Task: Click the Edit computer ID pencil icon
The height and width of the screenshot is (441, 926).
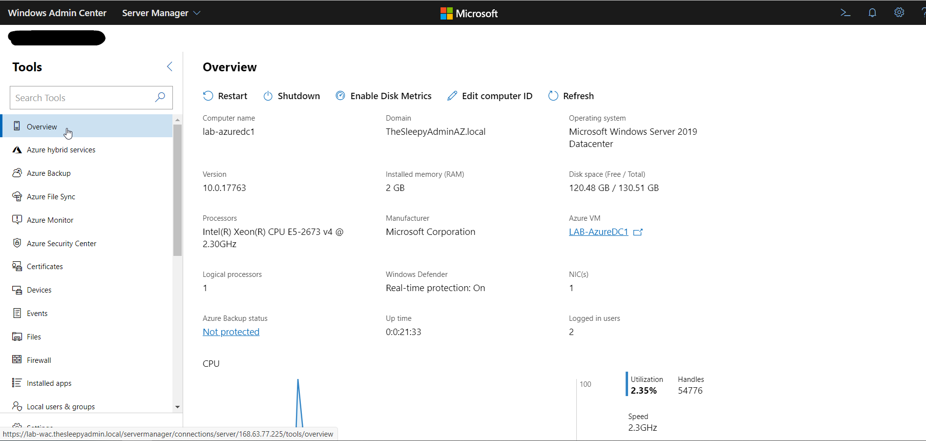Action: pyautogui.click(x=452, y=96)
